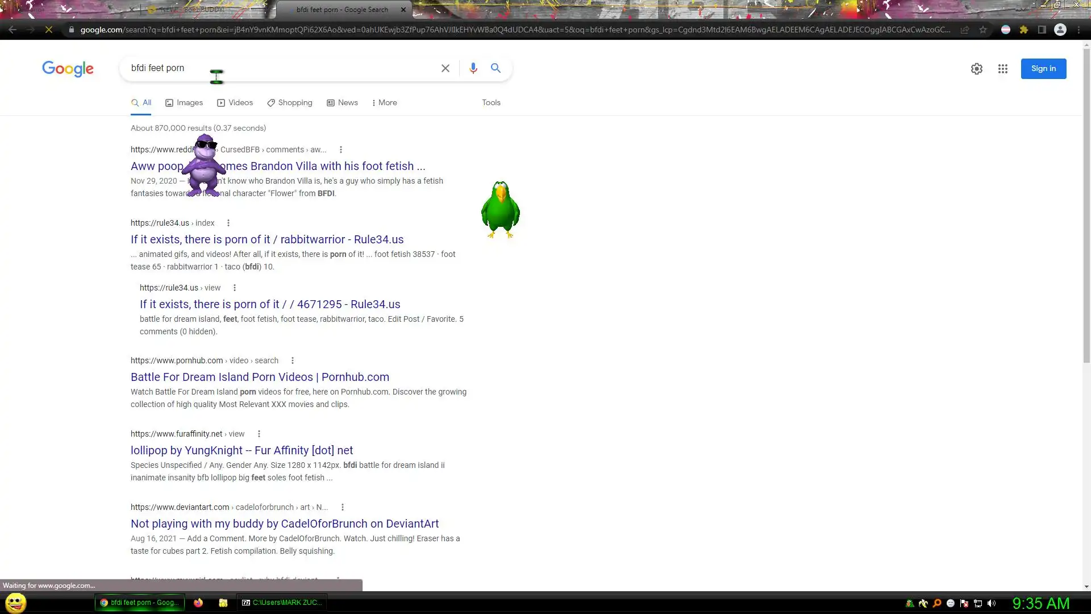Screen dimensions: 1091x614
Task: Switch to the News results tab
Action: (342, 103)
